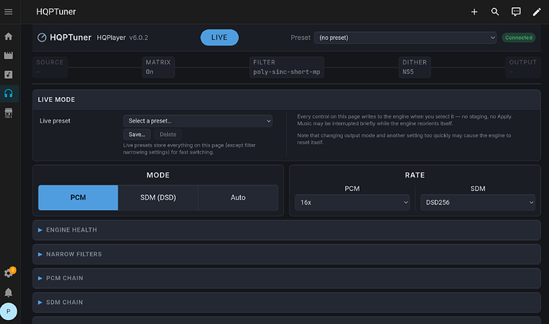Open the HACS store sidebar icon
The width and height of the screenshot is (549, 324).
coord(9,113)
